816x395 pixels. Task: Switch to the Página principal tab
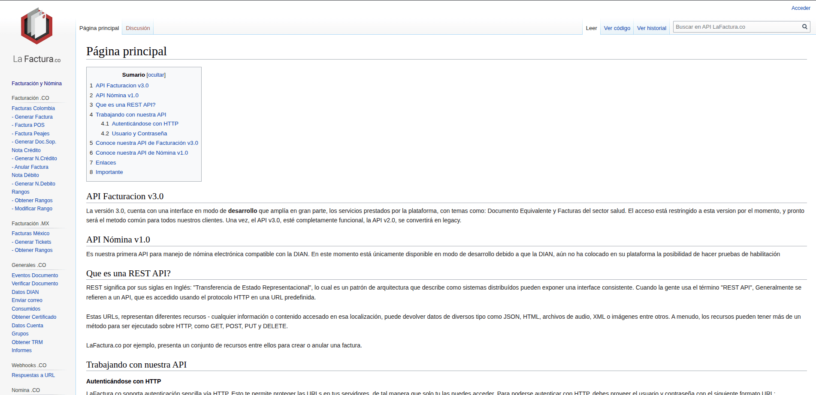pyautogui.click(x=99, y=28)
